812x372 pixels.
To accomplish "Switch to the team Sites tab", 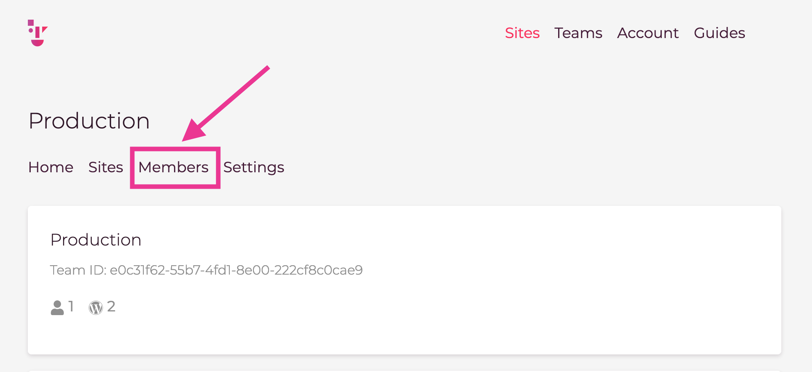I will (106, 167).
